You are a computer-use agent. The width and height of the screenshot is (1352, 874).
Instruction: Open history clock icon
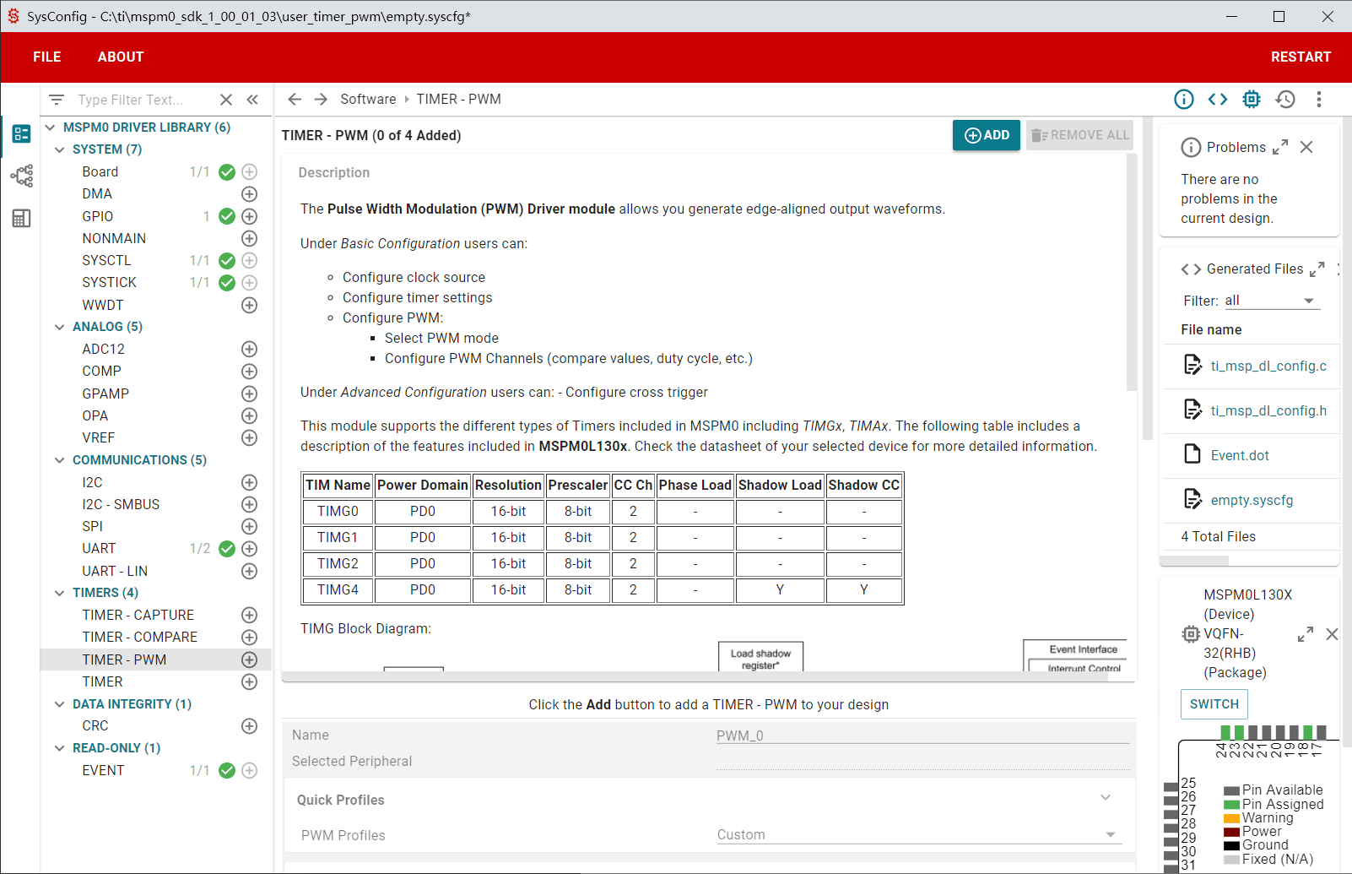coord(1285,100)
